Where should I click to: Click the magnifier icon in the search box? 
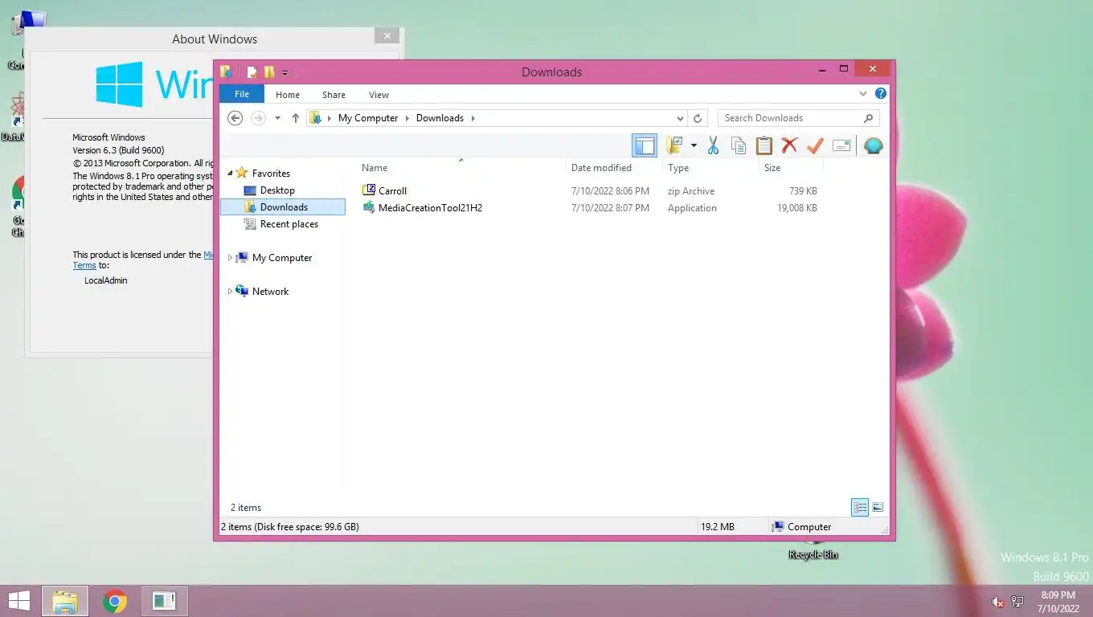pyautogui.click(x=868, y=118)
